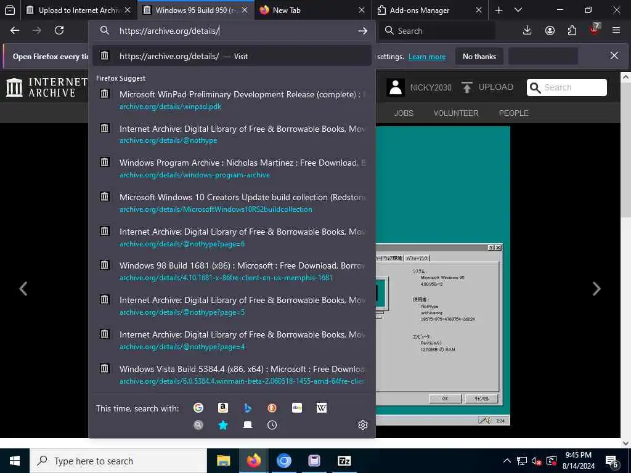Search in Bookmarks using the star icon
Image resolution: width=631 pixels, height=473 pixels.
(x=223, y=425)
